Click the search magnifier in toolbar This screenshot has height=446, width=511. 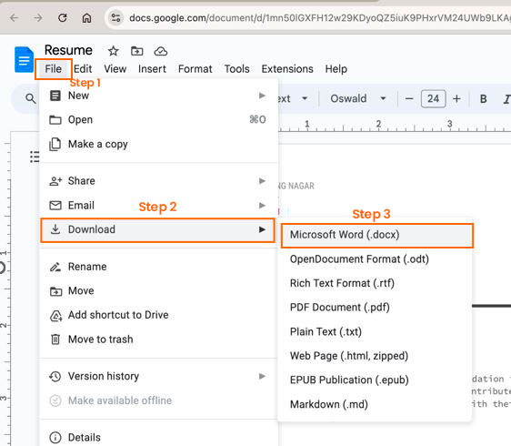[31, 98]
